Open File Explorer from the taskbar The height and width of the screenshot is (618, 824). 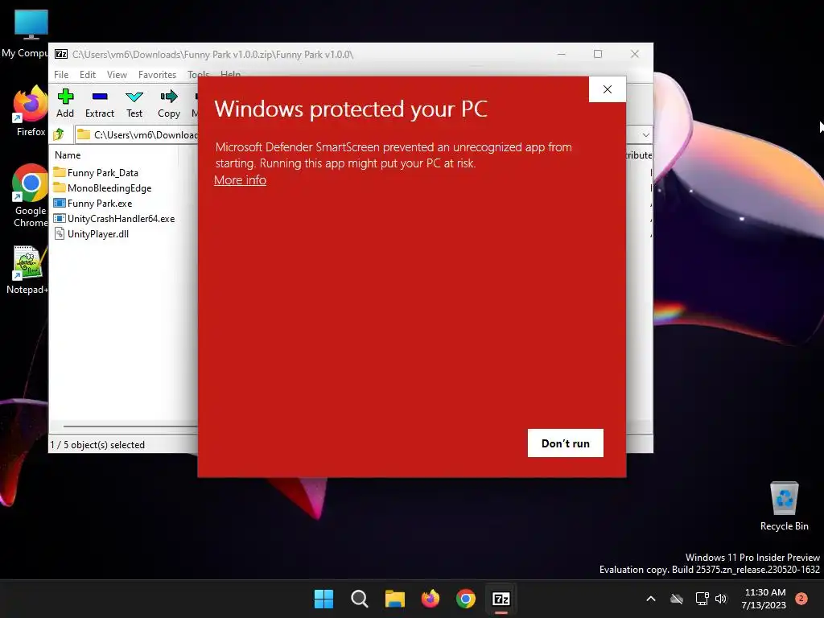pos(394,599)
